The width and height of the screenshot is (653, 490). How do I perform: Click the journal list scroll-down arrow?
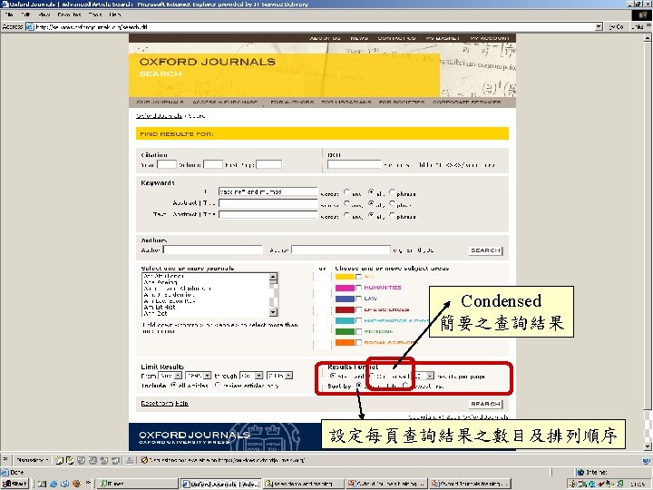[273, 312]
